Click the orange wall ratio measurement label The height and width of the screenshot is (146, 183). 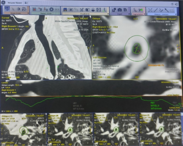tap(156, 65)
